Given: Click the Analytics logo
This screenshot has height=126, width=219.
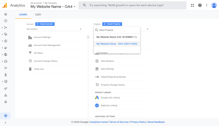Looking at the screenshot, I should coord(5,5).
